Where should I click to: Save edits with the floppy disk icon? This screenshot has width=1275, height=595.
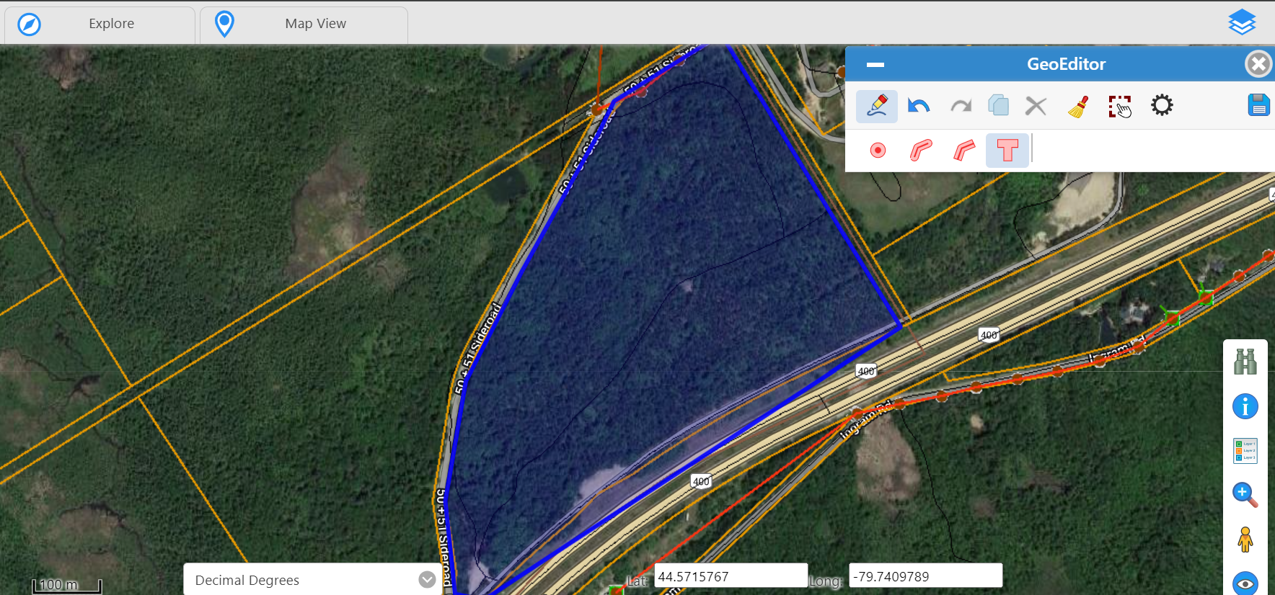1258,105
